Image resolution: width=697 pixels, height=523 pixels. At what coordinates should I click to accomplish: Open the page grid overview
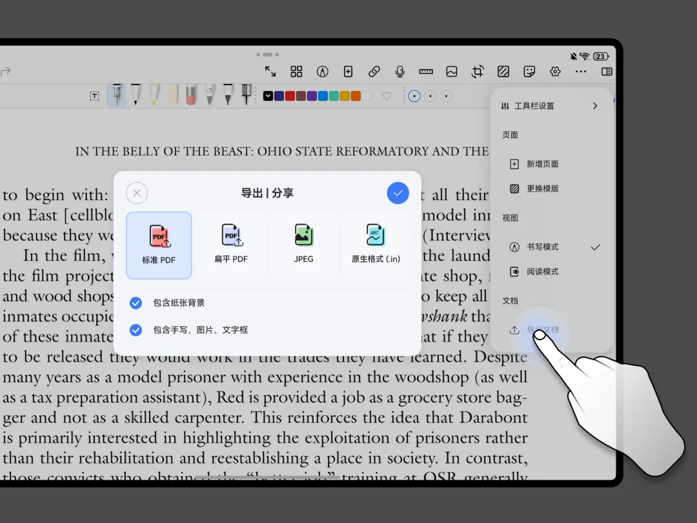pos(296,71)
